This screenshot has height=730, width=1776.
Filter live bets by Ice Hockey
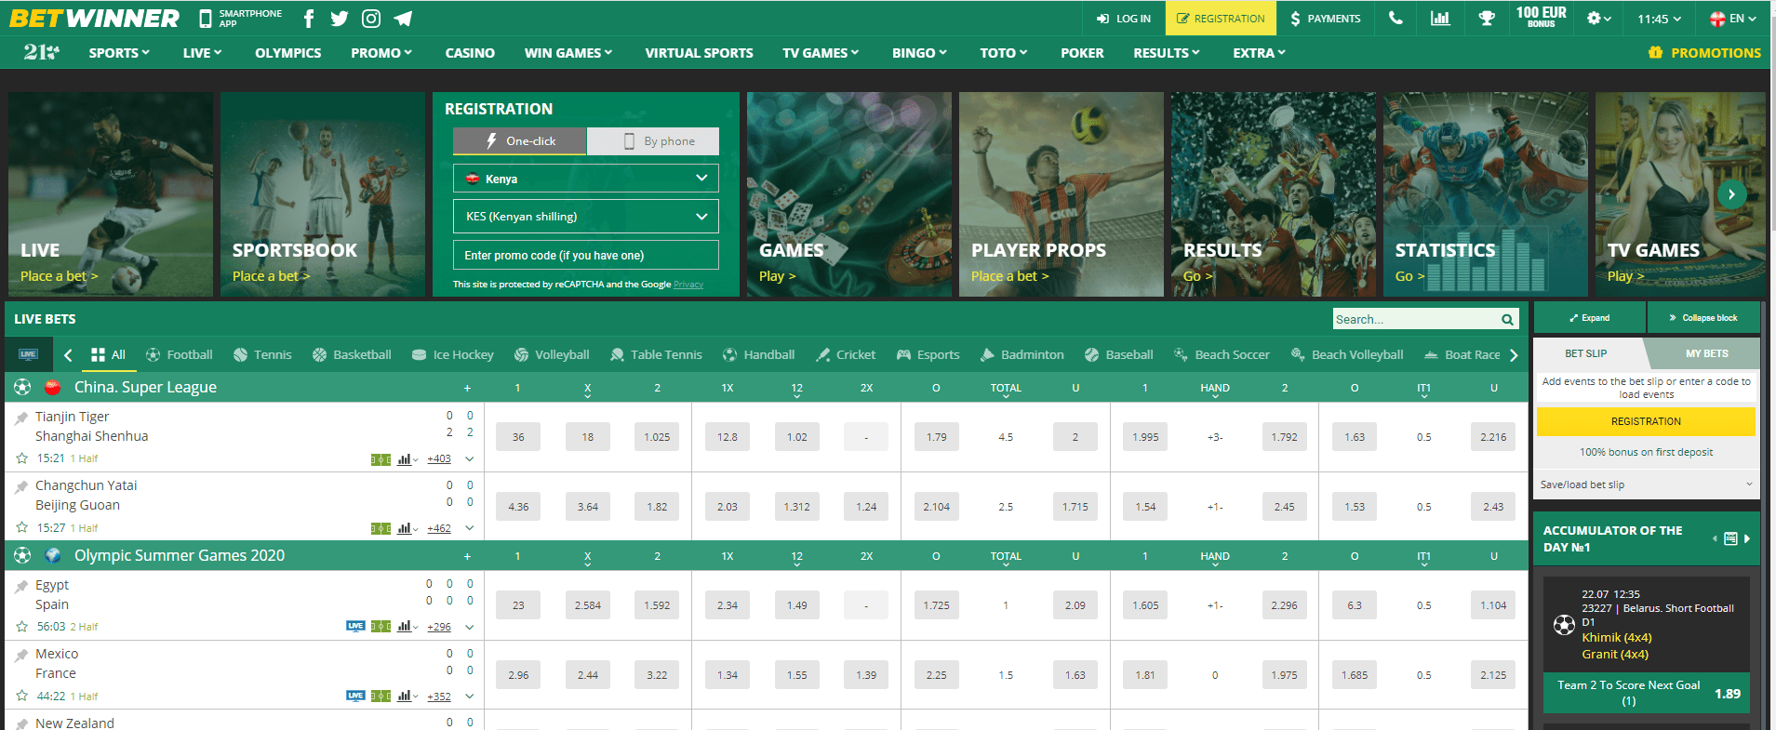pos(452,354)
